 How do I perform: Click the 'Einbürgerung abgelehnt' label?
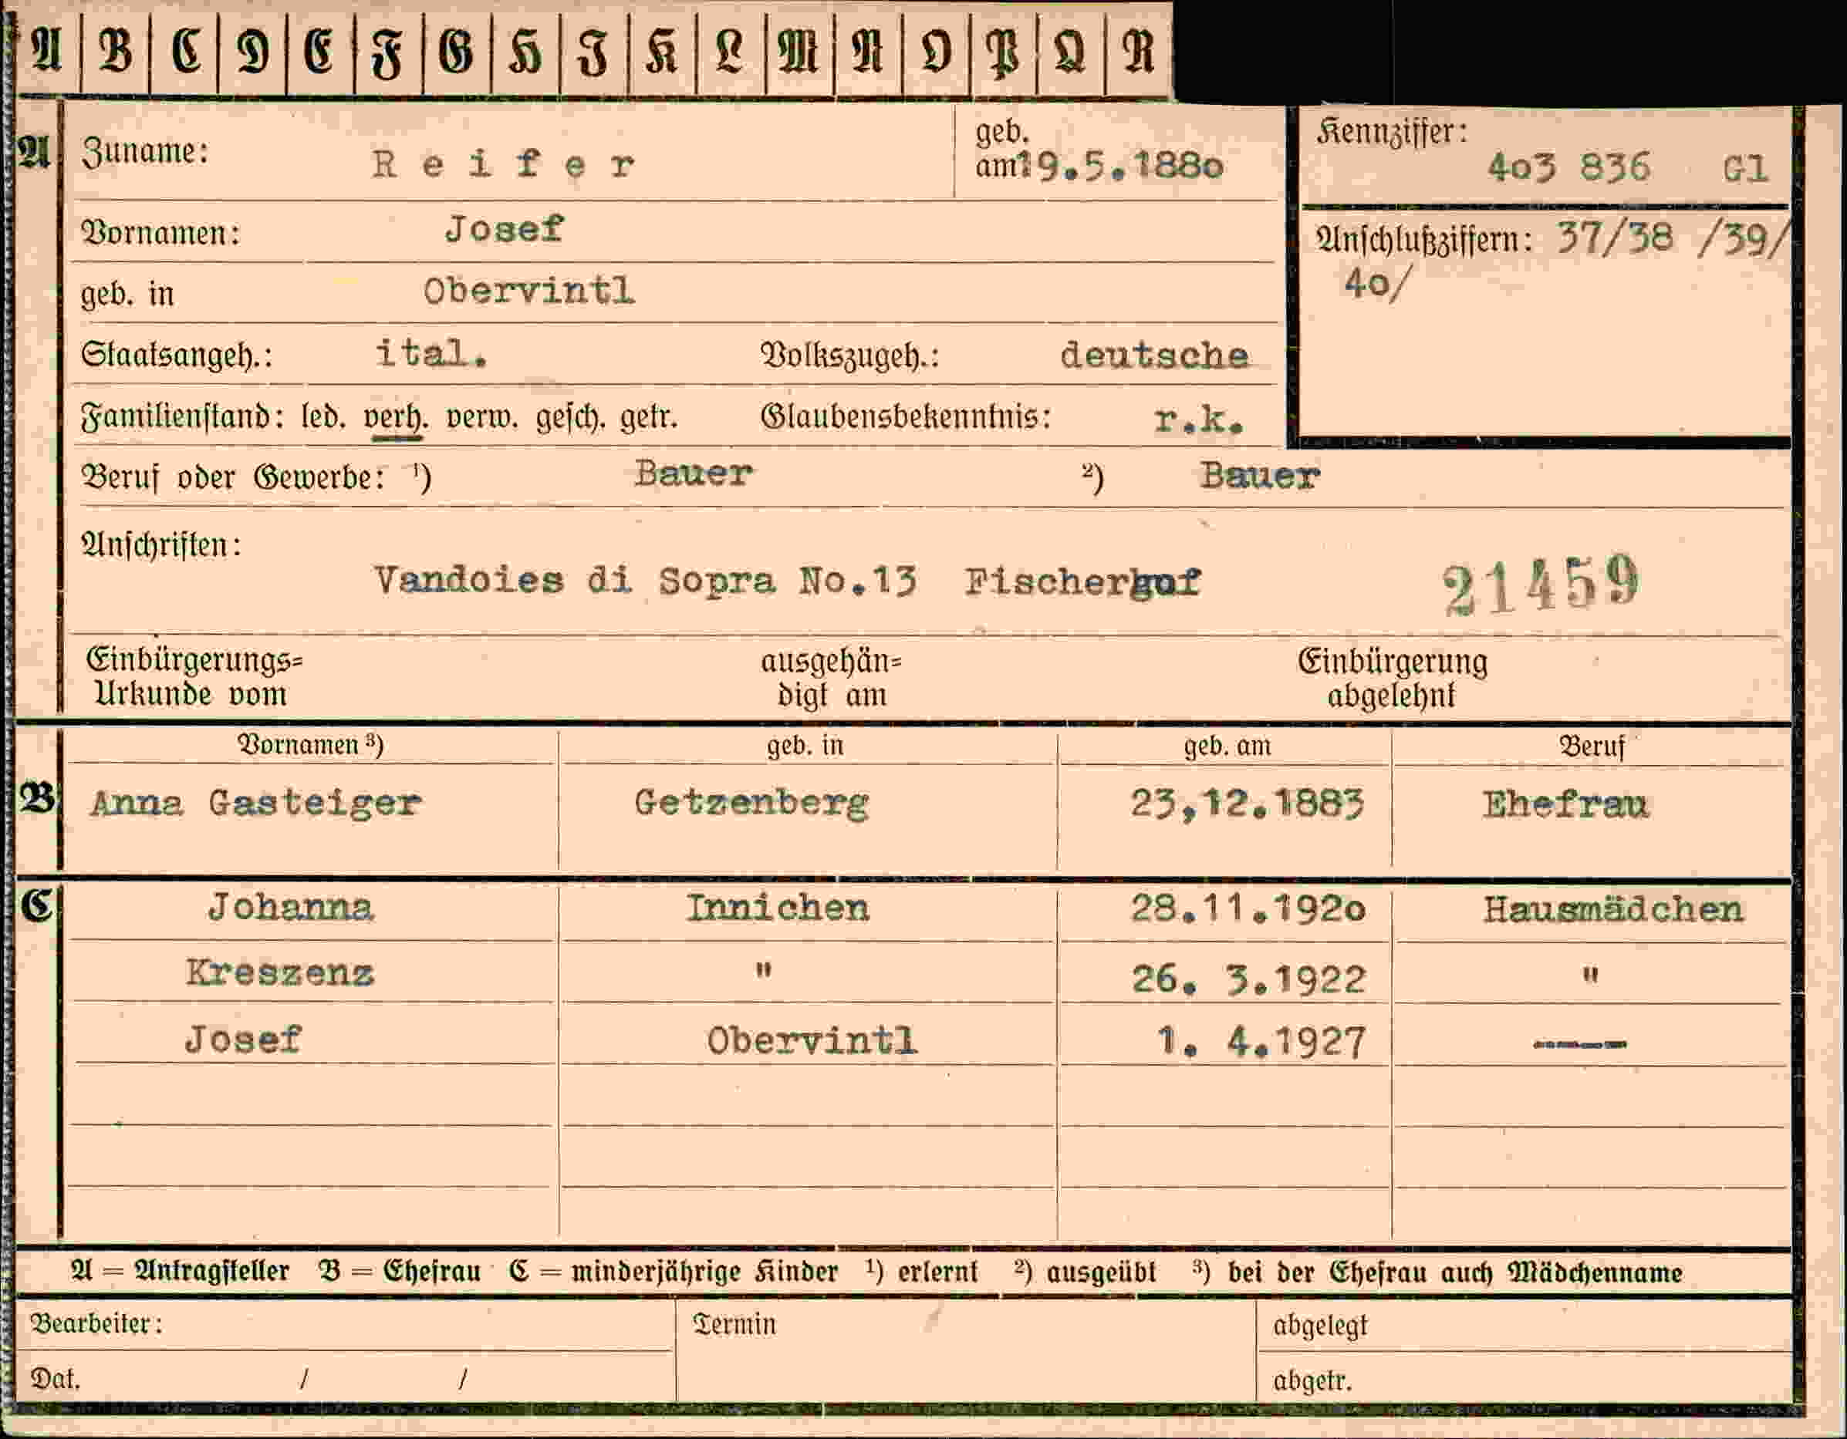click(x=1393, y=679)
